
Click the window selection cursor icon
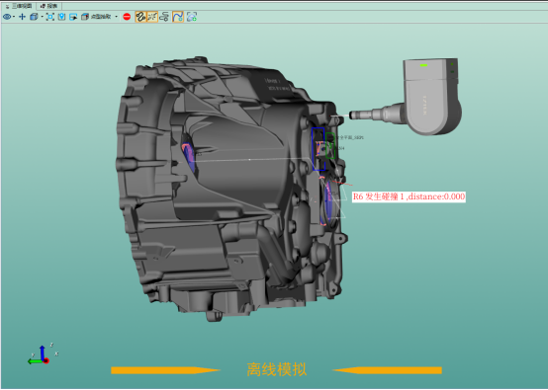73,17
